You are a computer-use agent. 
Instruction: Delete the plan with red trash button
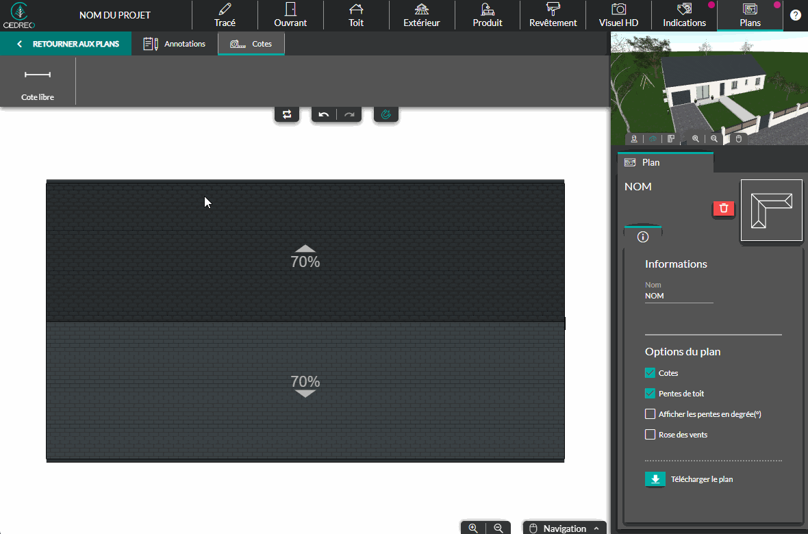(724, 208)
